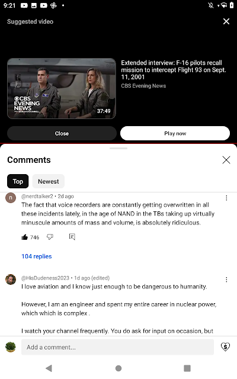Viewport: 237px width, 379px height.
Task: Like the @nerdtalker2 comment
Action: tap(25, 237)
